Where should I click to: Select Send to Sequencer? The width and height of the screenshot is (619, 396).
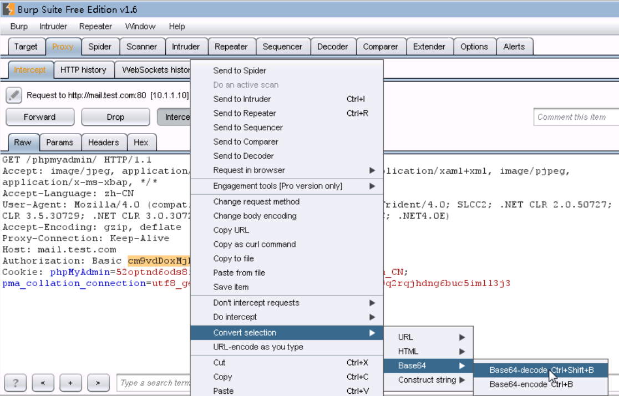(x=287, y=128)
